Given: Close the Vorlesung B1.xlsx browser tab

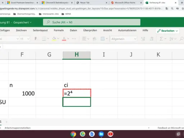Looking at the screenshot, I should [176, 3].
